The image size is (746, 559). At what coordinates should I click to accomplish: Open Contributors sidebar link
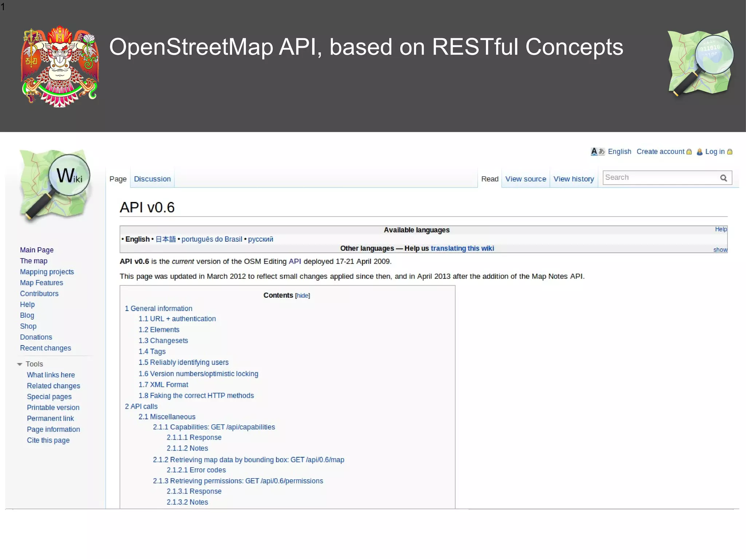[39, 294]
